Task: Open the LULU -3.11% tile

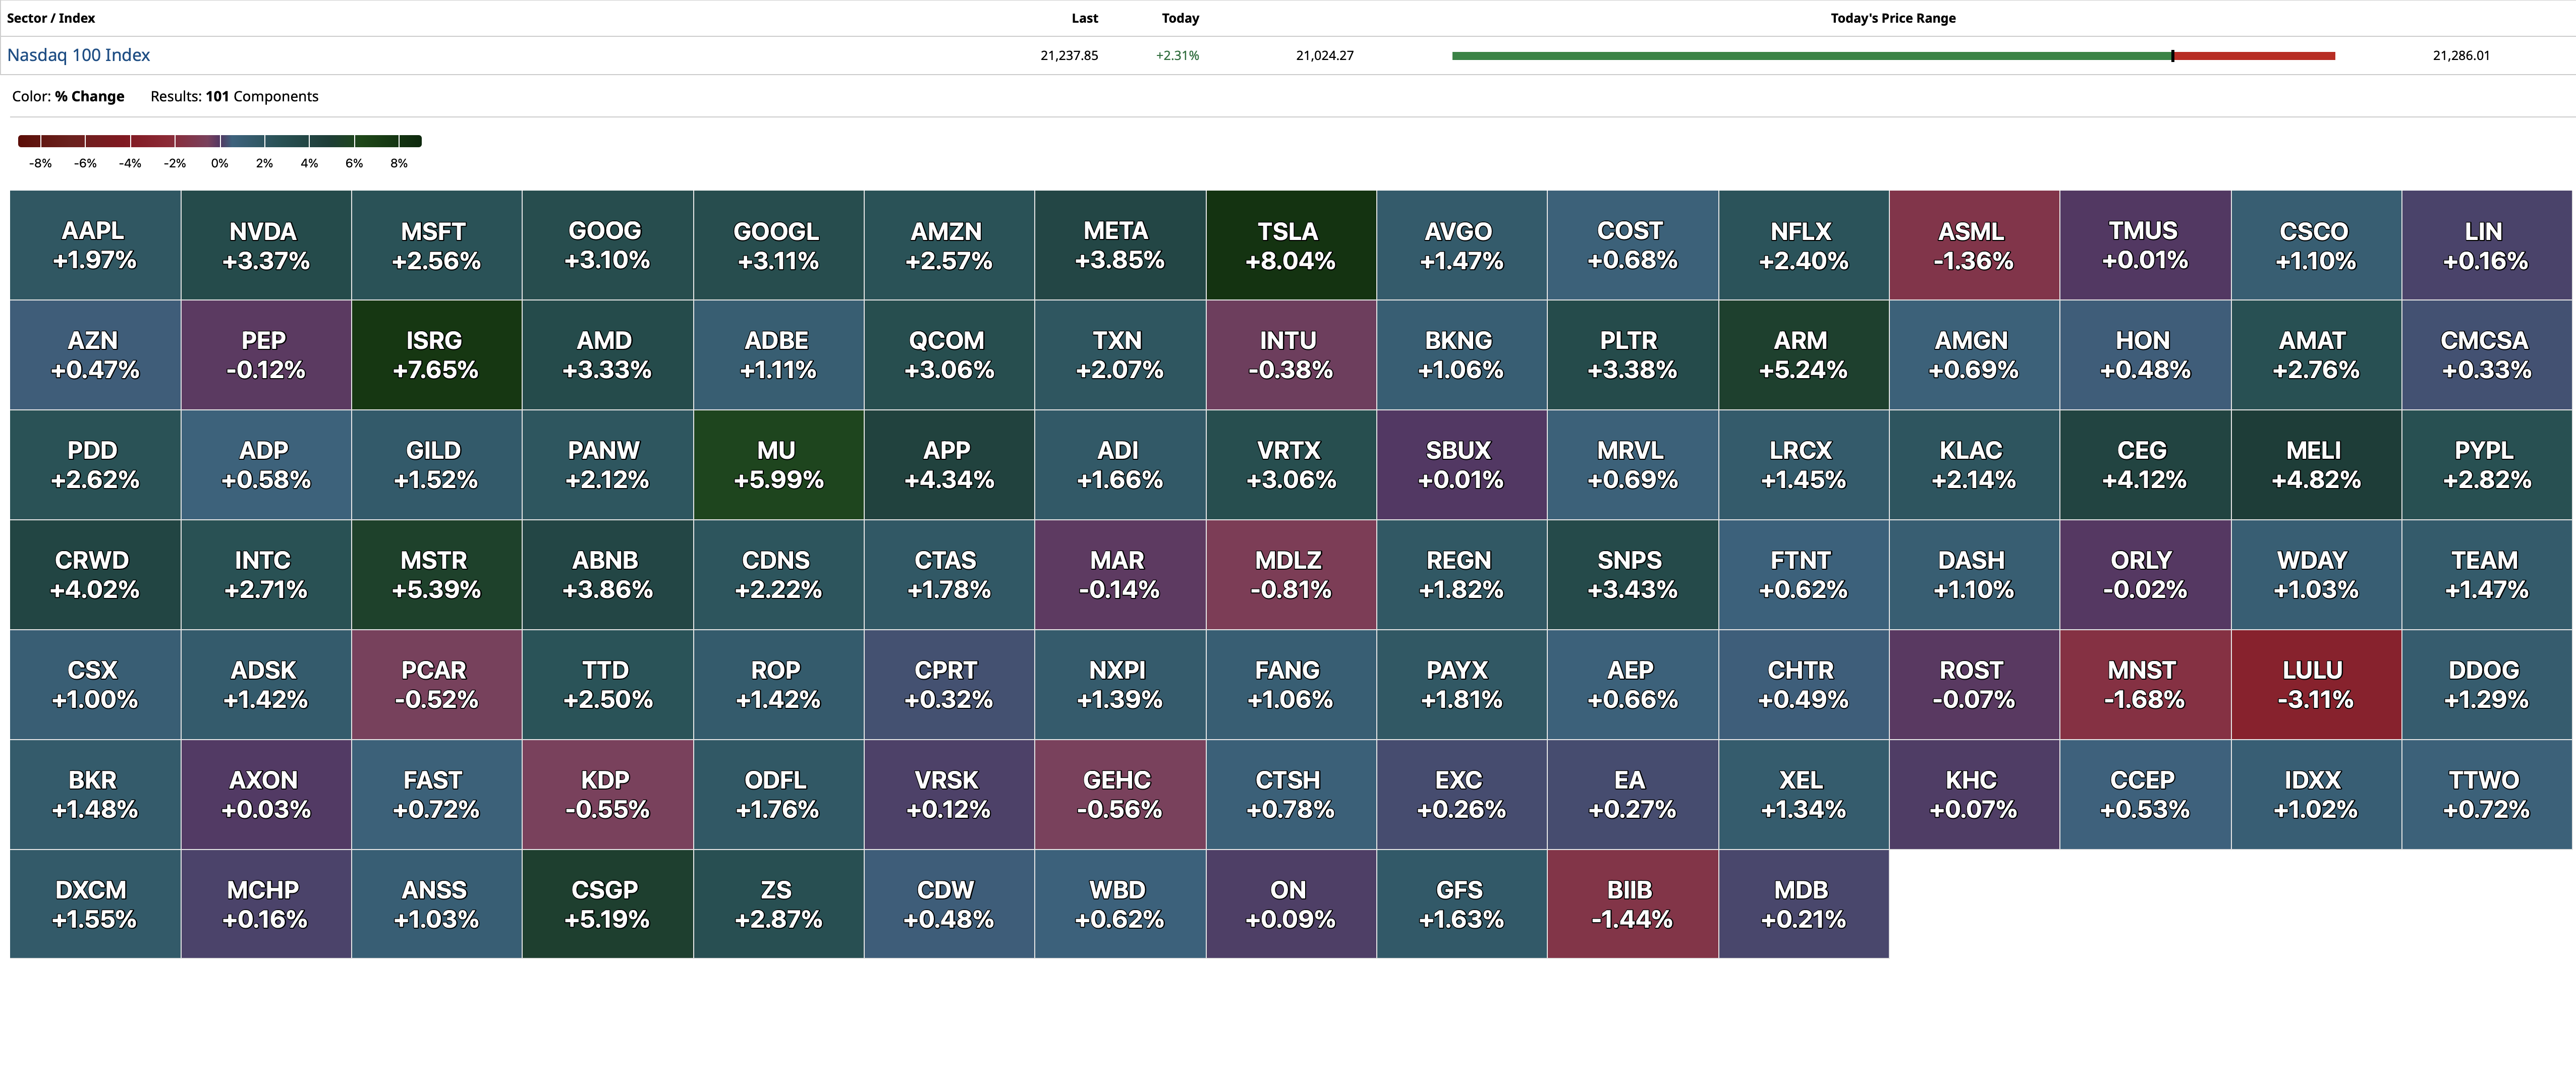Action: pos(2315,684)
